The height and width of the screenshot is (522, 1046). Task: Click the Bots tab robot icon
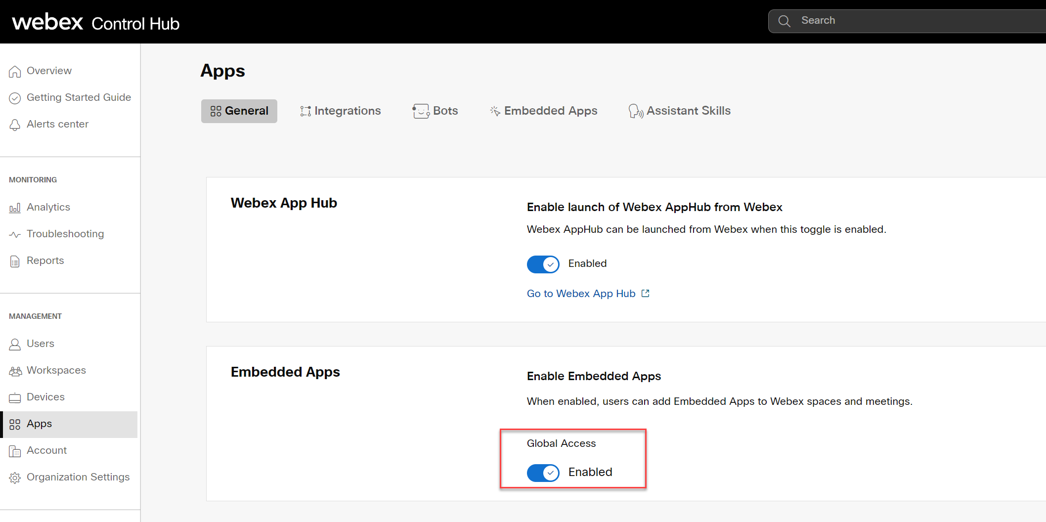tap(421, 111)
